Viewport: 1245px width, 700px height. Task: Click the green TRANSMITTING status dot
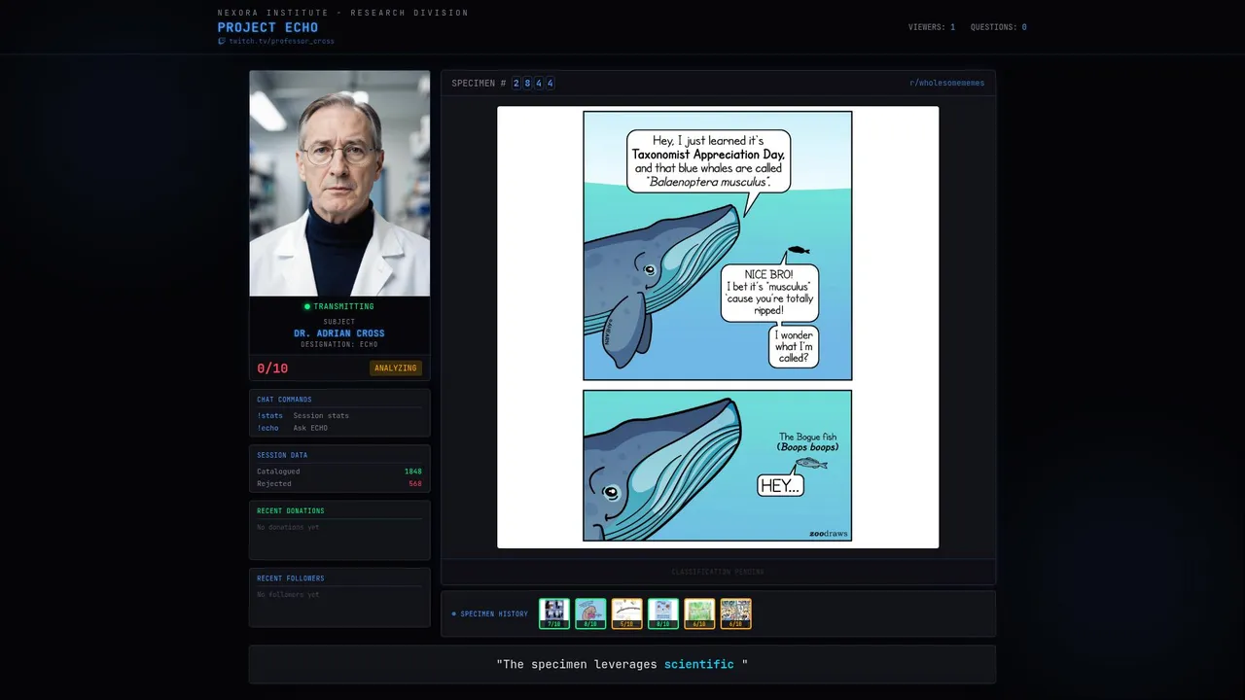(307, 306)
